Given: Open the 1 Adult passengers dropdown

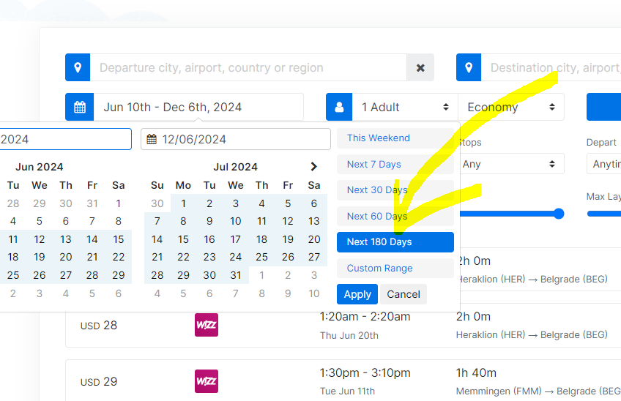Looking at the screenshot, I should pyautogui.click(x=405, y=107).
